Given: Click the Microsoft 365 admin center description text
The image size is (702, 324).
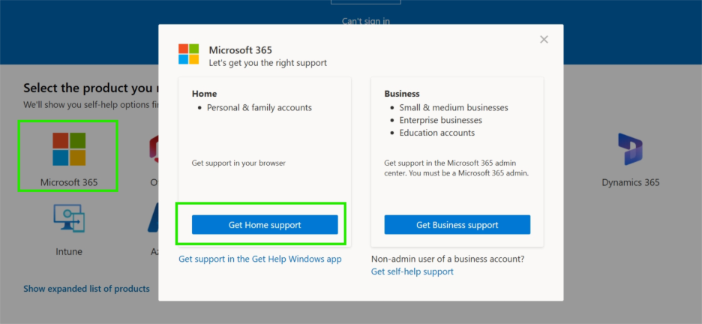Looking at the screenshot, I should 457,168.
